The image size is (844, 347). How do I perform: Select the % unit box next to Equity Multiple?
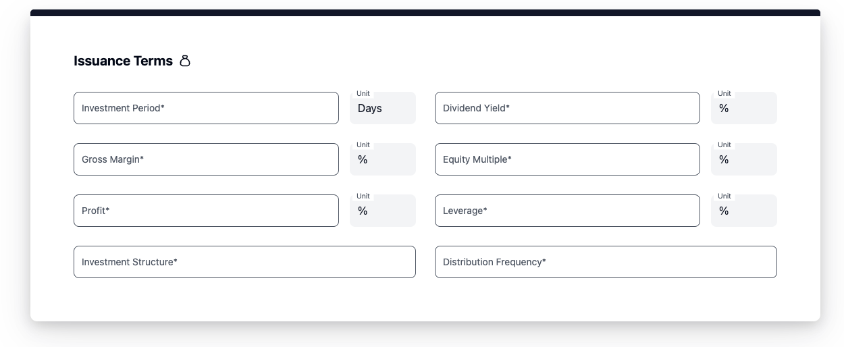click(743, 160)
